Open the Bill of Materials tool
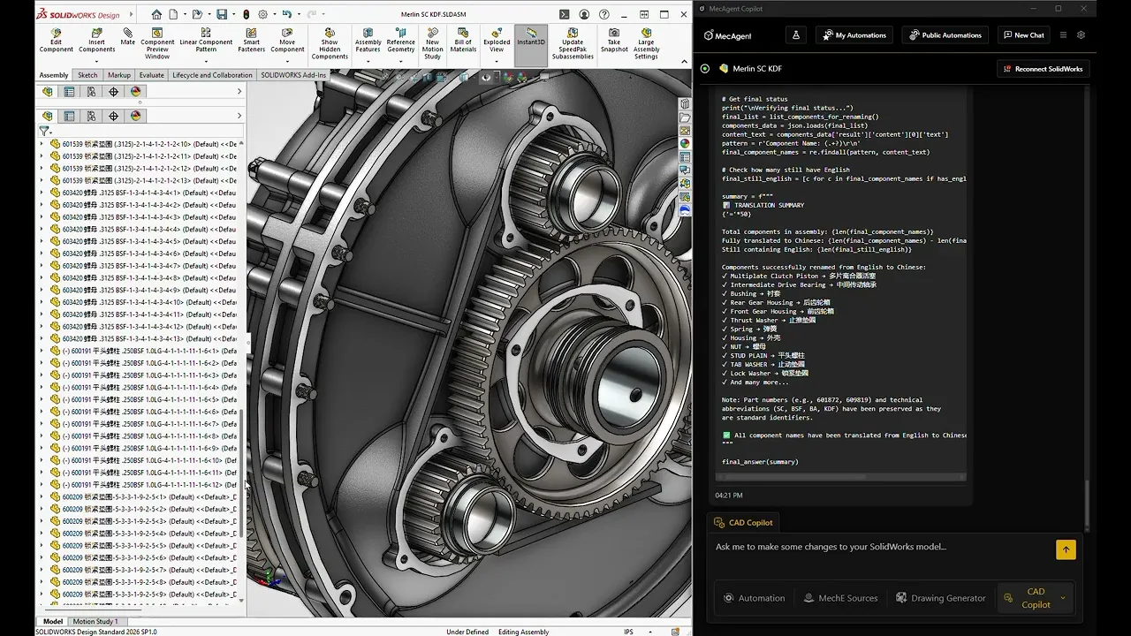The width and height of the screenshot is (1131, 636). coord(463,40)
